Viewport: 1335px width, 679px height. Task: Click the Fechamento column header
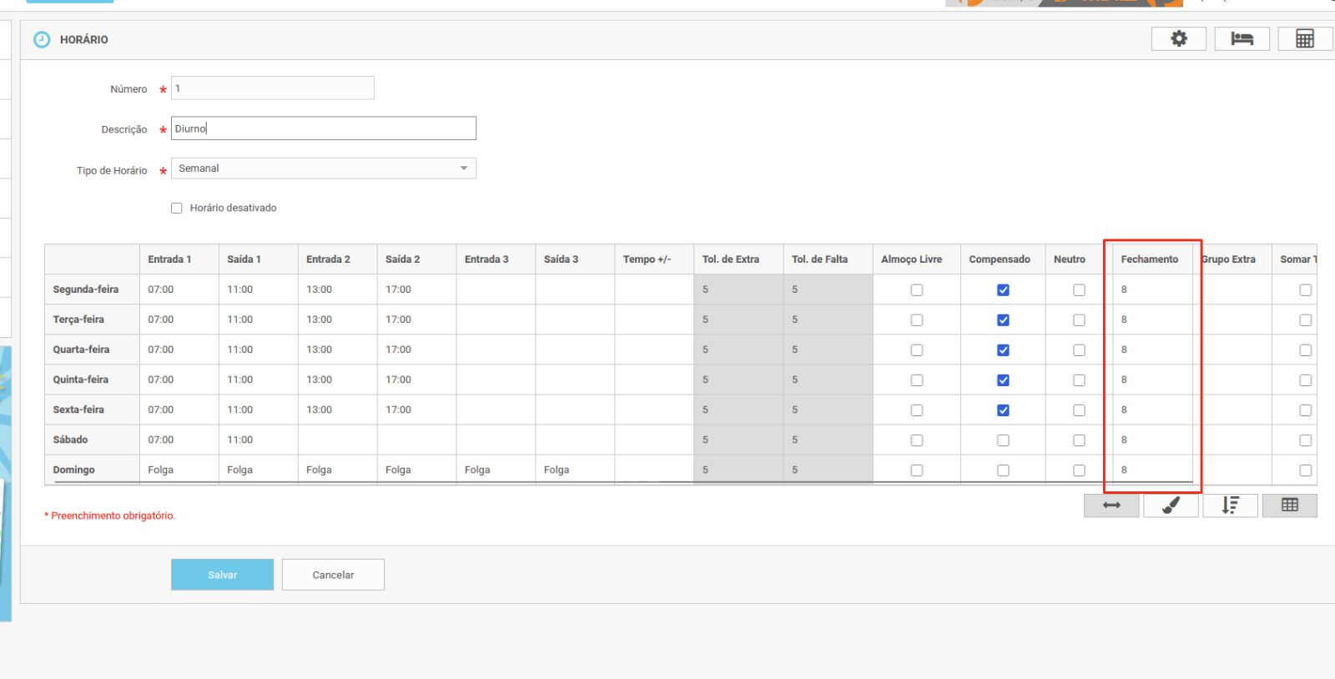pyautogui.click(x=1149, y=259)
